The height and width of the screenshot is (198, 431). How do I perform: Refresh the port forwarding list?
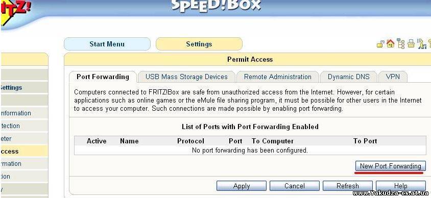pyautogui.click(x=347, y=186)
